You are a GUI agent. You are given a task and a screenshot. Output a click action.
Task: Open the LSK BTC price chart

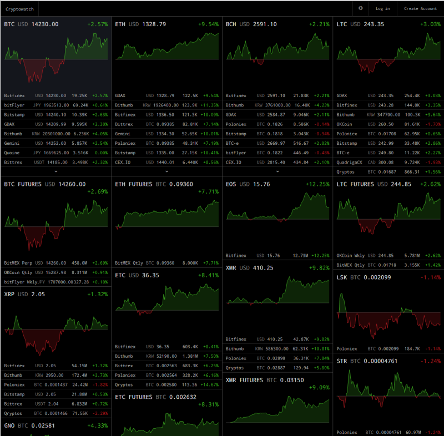[389, 316]
